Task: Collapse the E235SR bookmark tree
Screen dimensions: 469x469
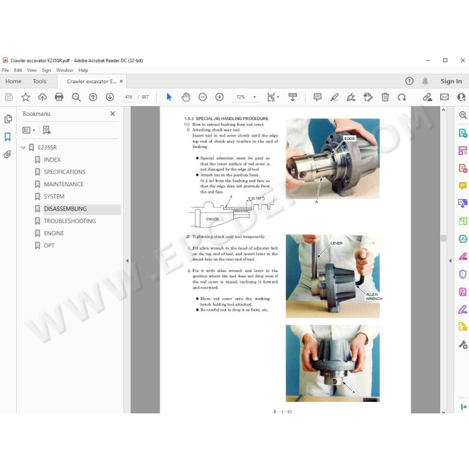Action: (x=23, y=147)
